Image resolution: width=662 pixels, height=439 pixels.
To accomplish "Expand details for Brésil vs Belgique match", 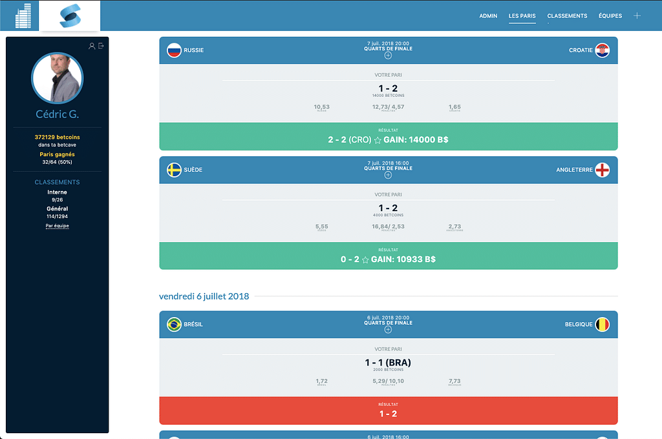I will [x=388, y=329].
